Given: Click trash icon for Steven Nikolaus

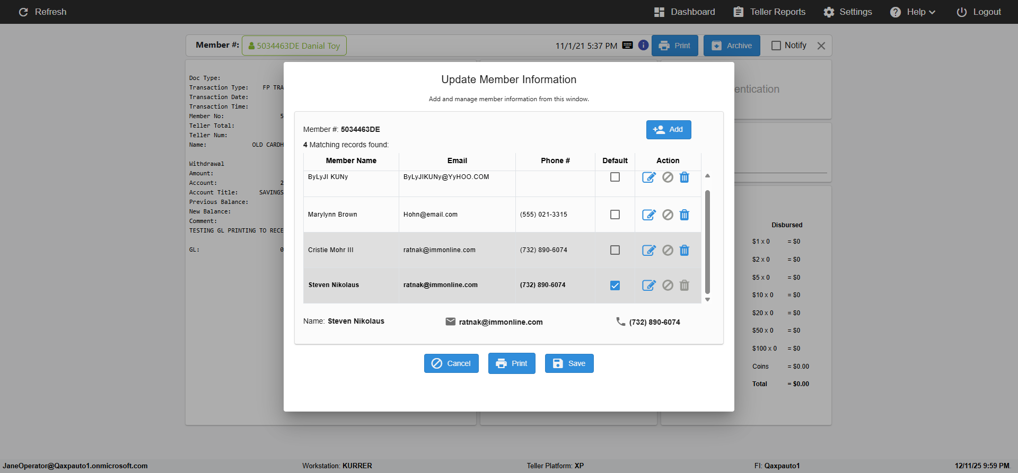Looking at the screenshot, I should point(684,285).
